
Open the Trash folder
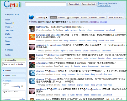8,45
